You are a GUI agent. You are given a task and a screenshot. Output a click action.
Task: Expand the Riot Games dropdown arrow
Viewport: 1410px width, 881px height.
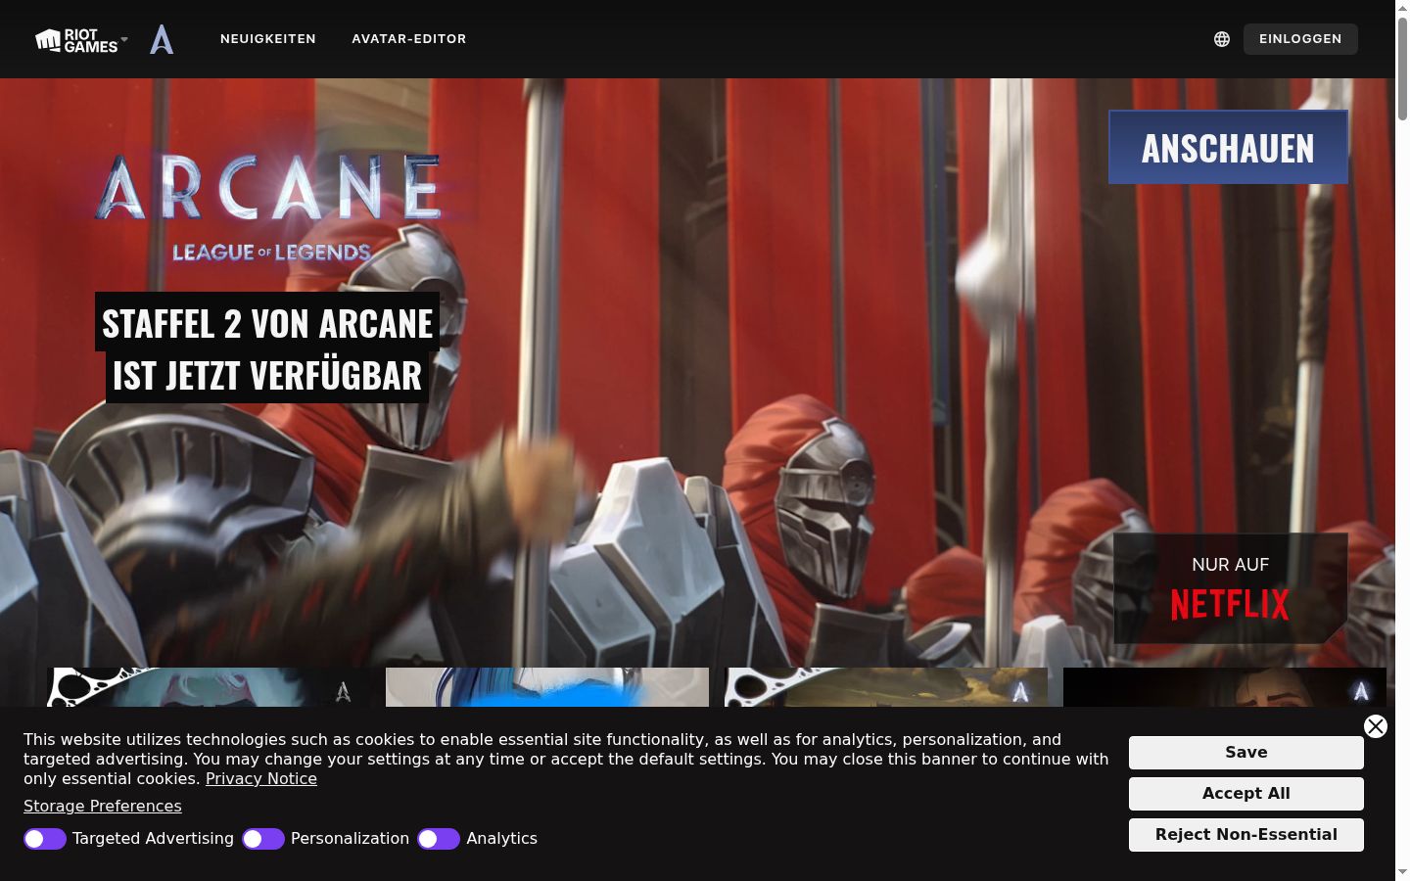click(x=124, y=39)
